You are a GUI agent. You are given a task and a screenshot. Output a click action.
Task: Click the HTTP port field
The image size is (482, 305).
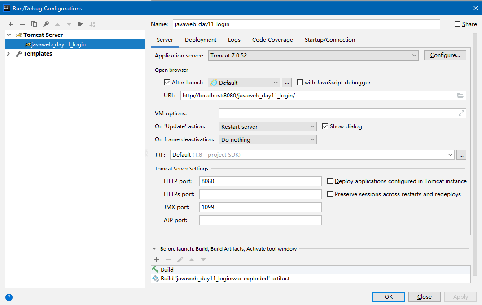pos(260,181)
